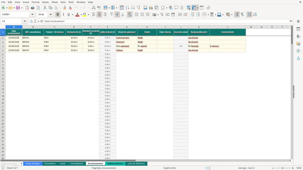Open the Background Color dropdown arrow

pyautogui.click(x=88, y=15)
